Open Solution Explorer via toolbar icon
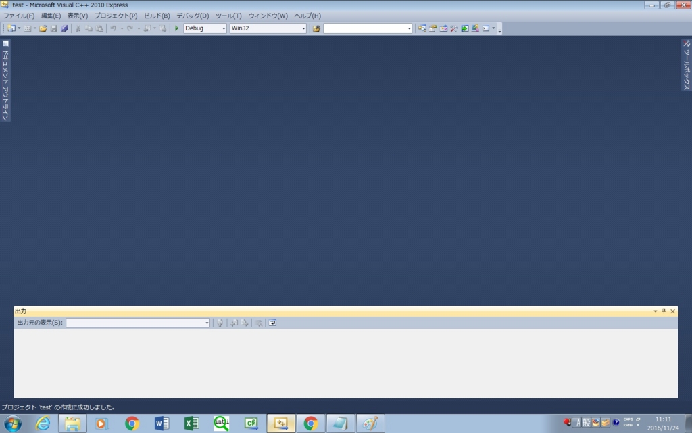Image resolution: width=692 pixels, height=433 pixels. (422, 28)
